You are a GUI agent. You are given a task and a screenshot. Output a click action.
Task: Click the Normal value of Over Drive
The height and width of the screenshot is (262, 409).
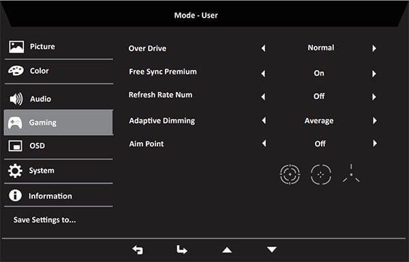[321, 48]
